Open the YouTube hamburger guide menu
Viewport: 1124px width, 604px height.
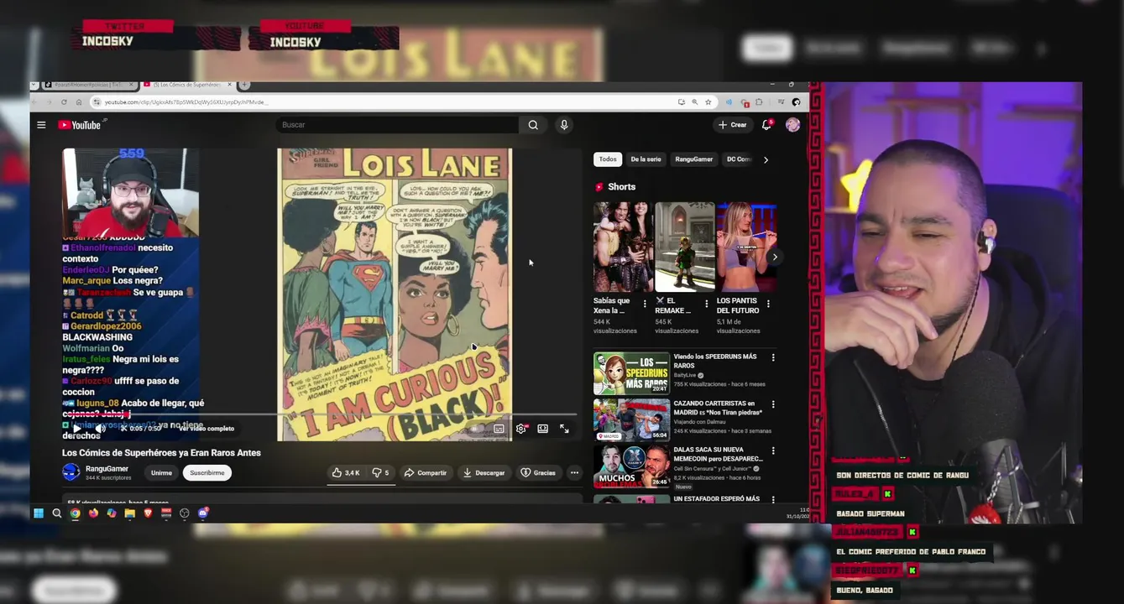41,125
